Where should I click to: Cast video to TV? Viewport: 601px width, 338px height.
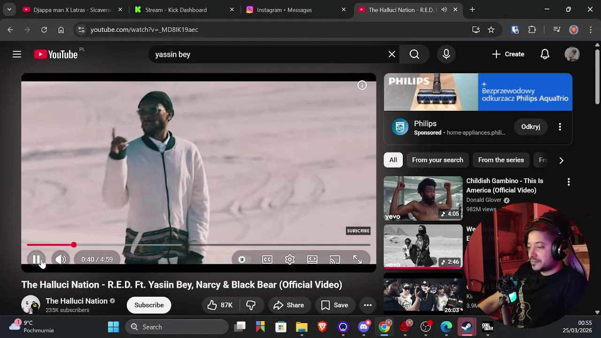[335, 259]
